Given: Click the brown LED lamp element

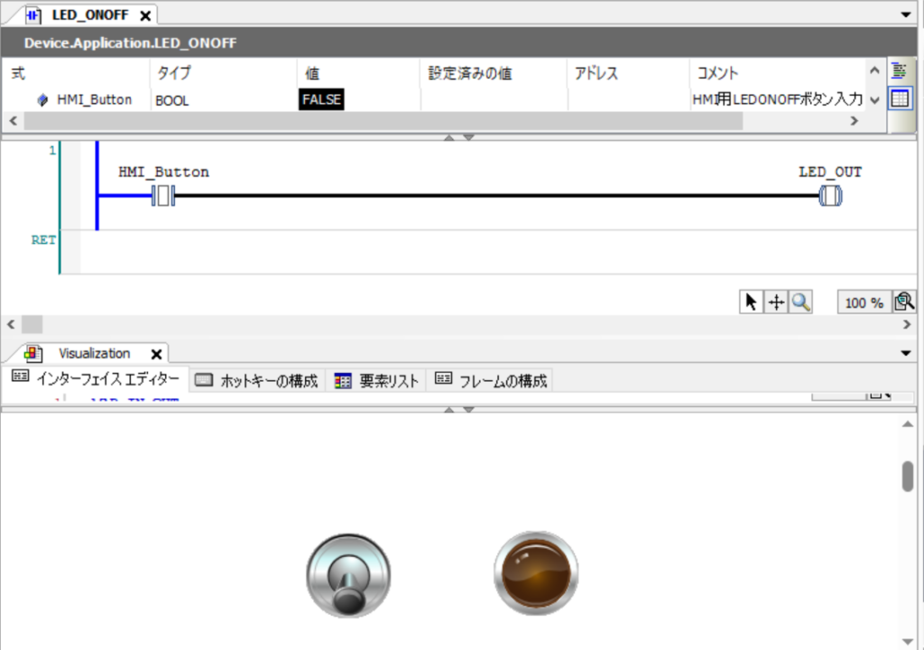Looking at the screenshot, I should pyautogui.click(x=536, y=572).
